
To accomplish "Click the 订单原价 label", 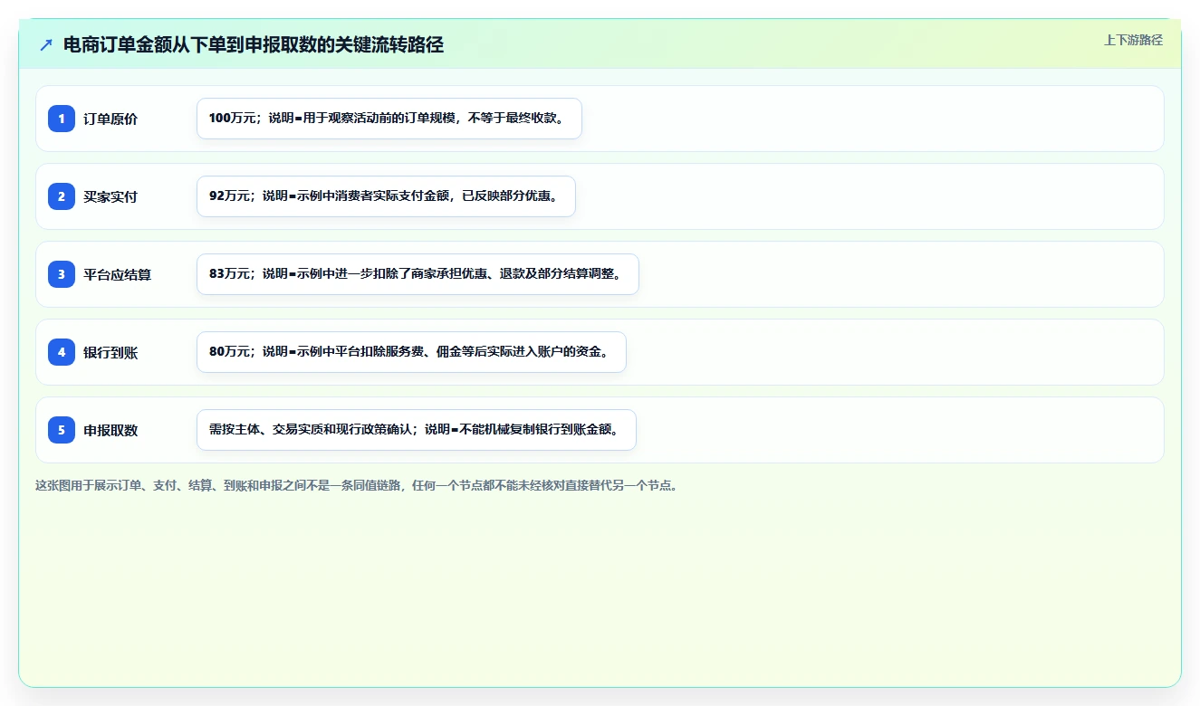I will click(110, 119).
